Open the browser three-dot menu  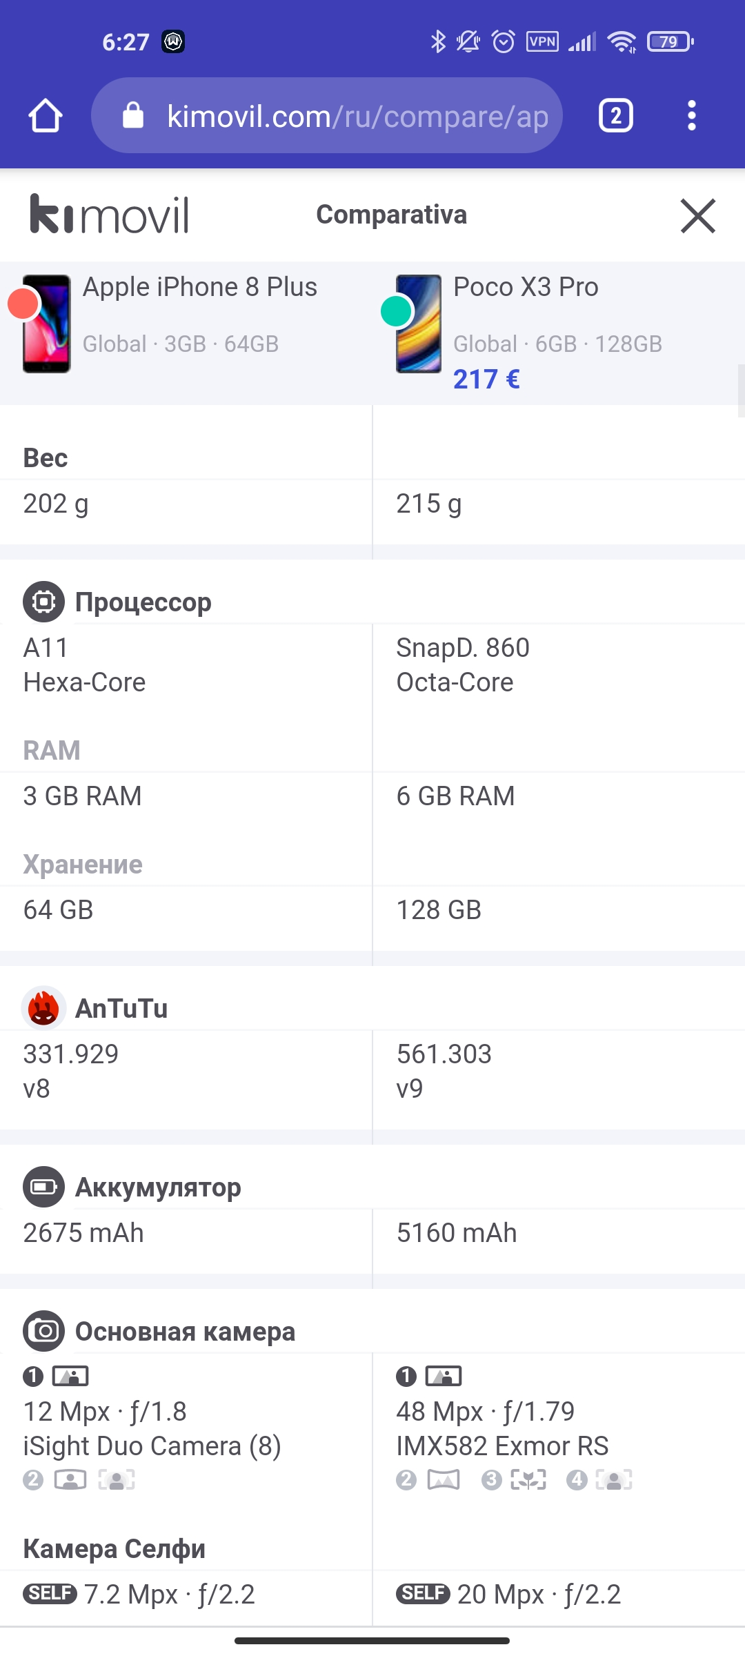click(x=692, y=115)
